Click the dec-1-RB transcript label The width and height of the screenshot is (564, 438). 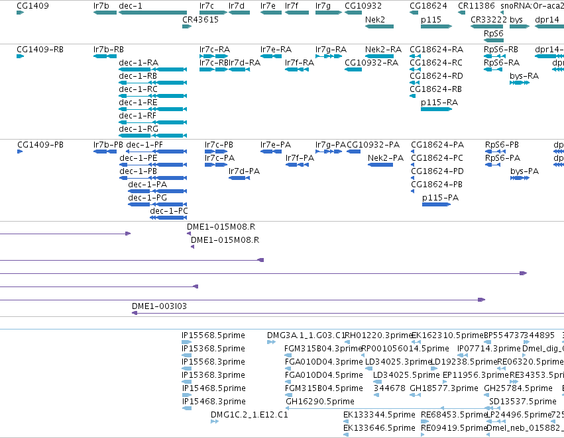coord(138,75)
